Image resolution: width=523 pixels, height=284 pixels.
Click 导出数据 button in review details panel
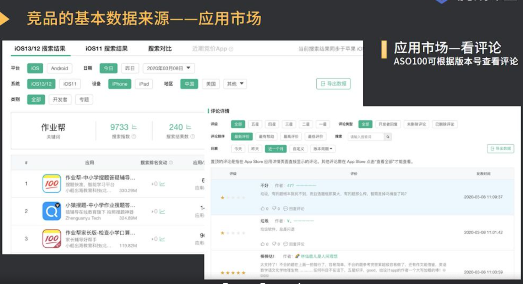click(x=501, y=149)
